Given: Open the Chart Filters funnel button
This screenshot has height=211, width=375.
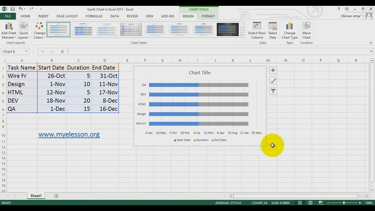Looking at the screenshot, I should 273,91.
